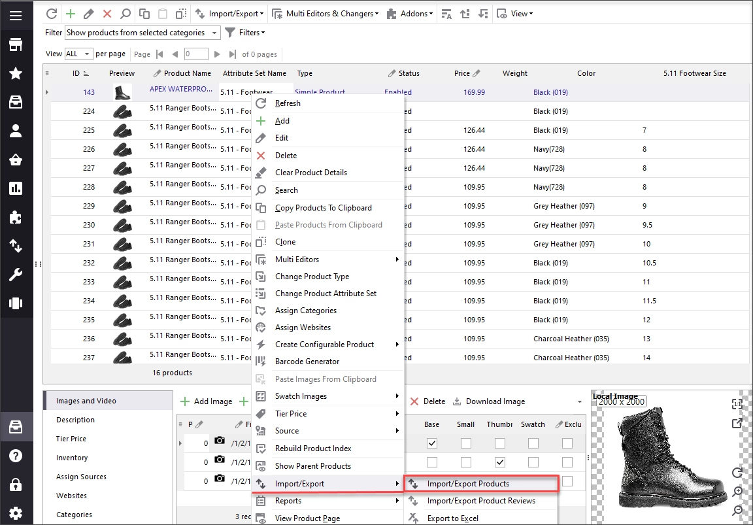
Task: Click the green Add product toolbar icon
Action: coord(71,14)
